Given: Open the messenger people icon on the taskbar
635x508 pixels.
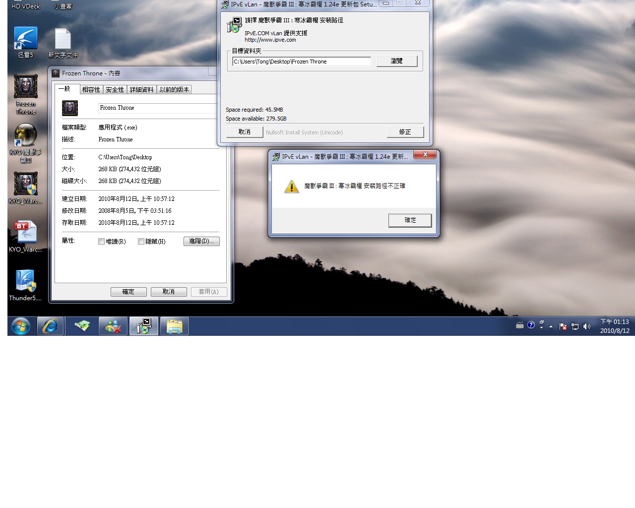Looking at the screenshot, I should (x=113, y=326).
